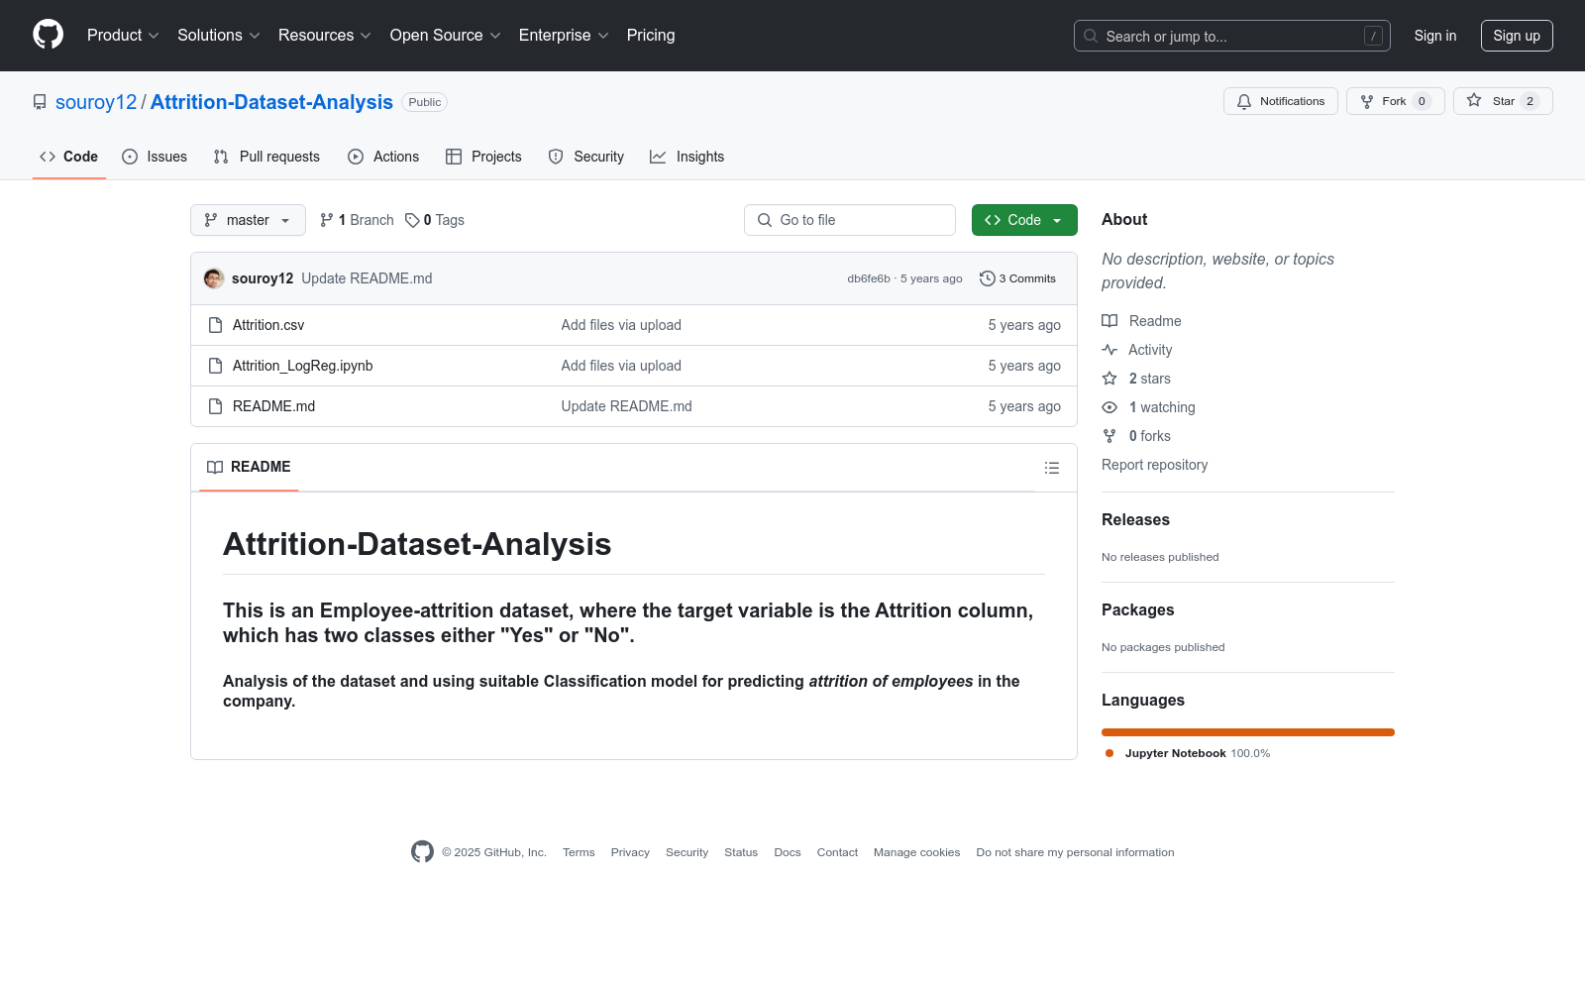Click the Search or jump to field
The image size is (1585, 991).
coord(1232,36)
